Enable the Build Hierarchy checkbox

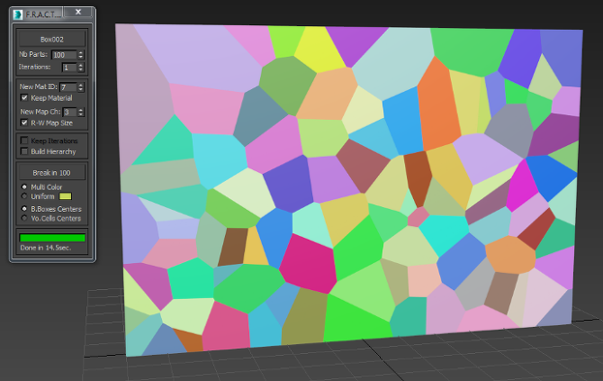pos(24,151)
